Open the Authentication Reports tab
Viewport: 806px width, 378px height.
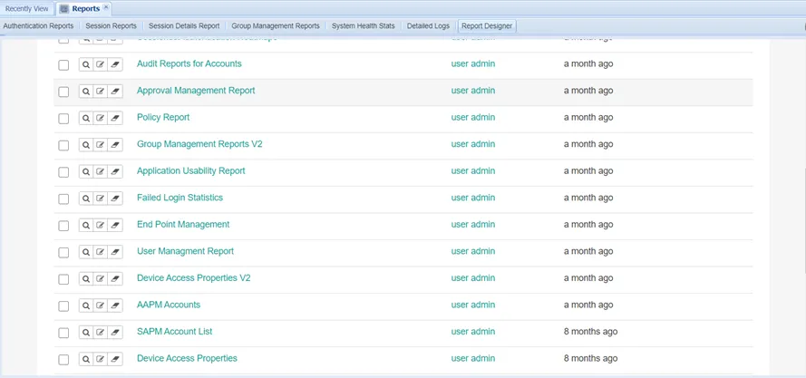(x=39, y=25)
